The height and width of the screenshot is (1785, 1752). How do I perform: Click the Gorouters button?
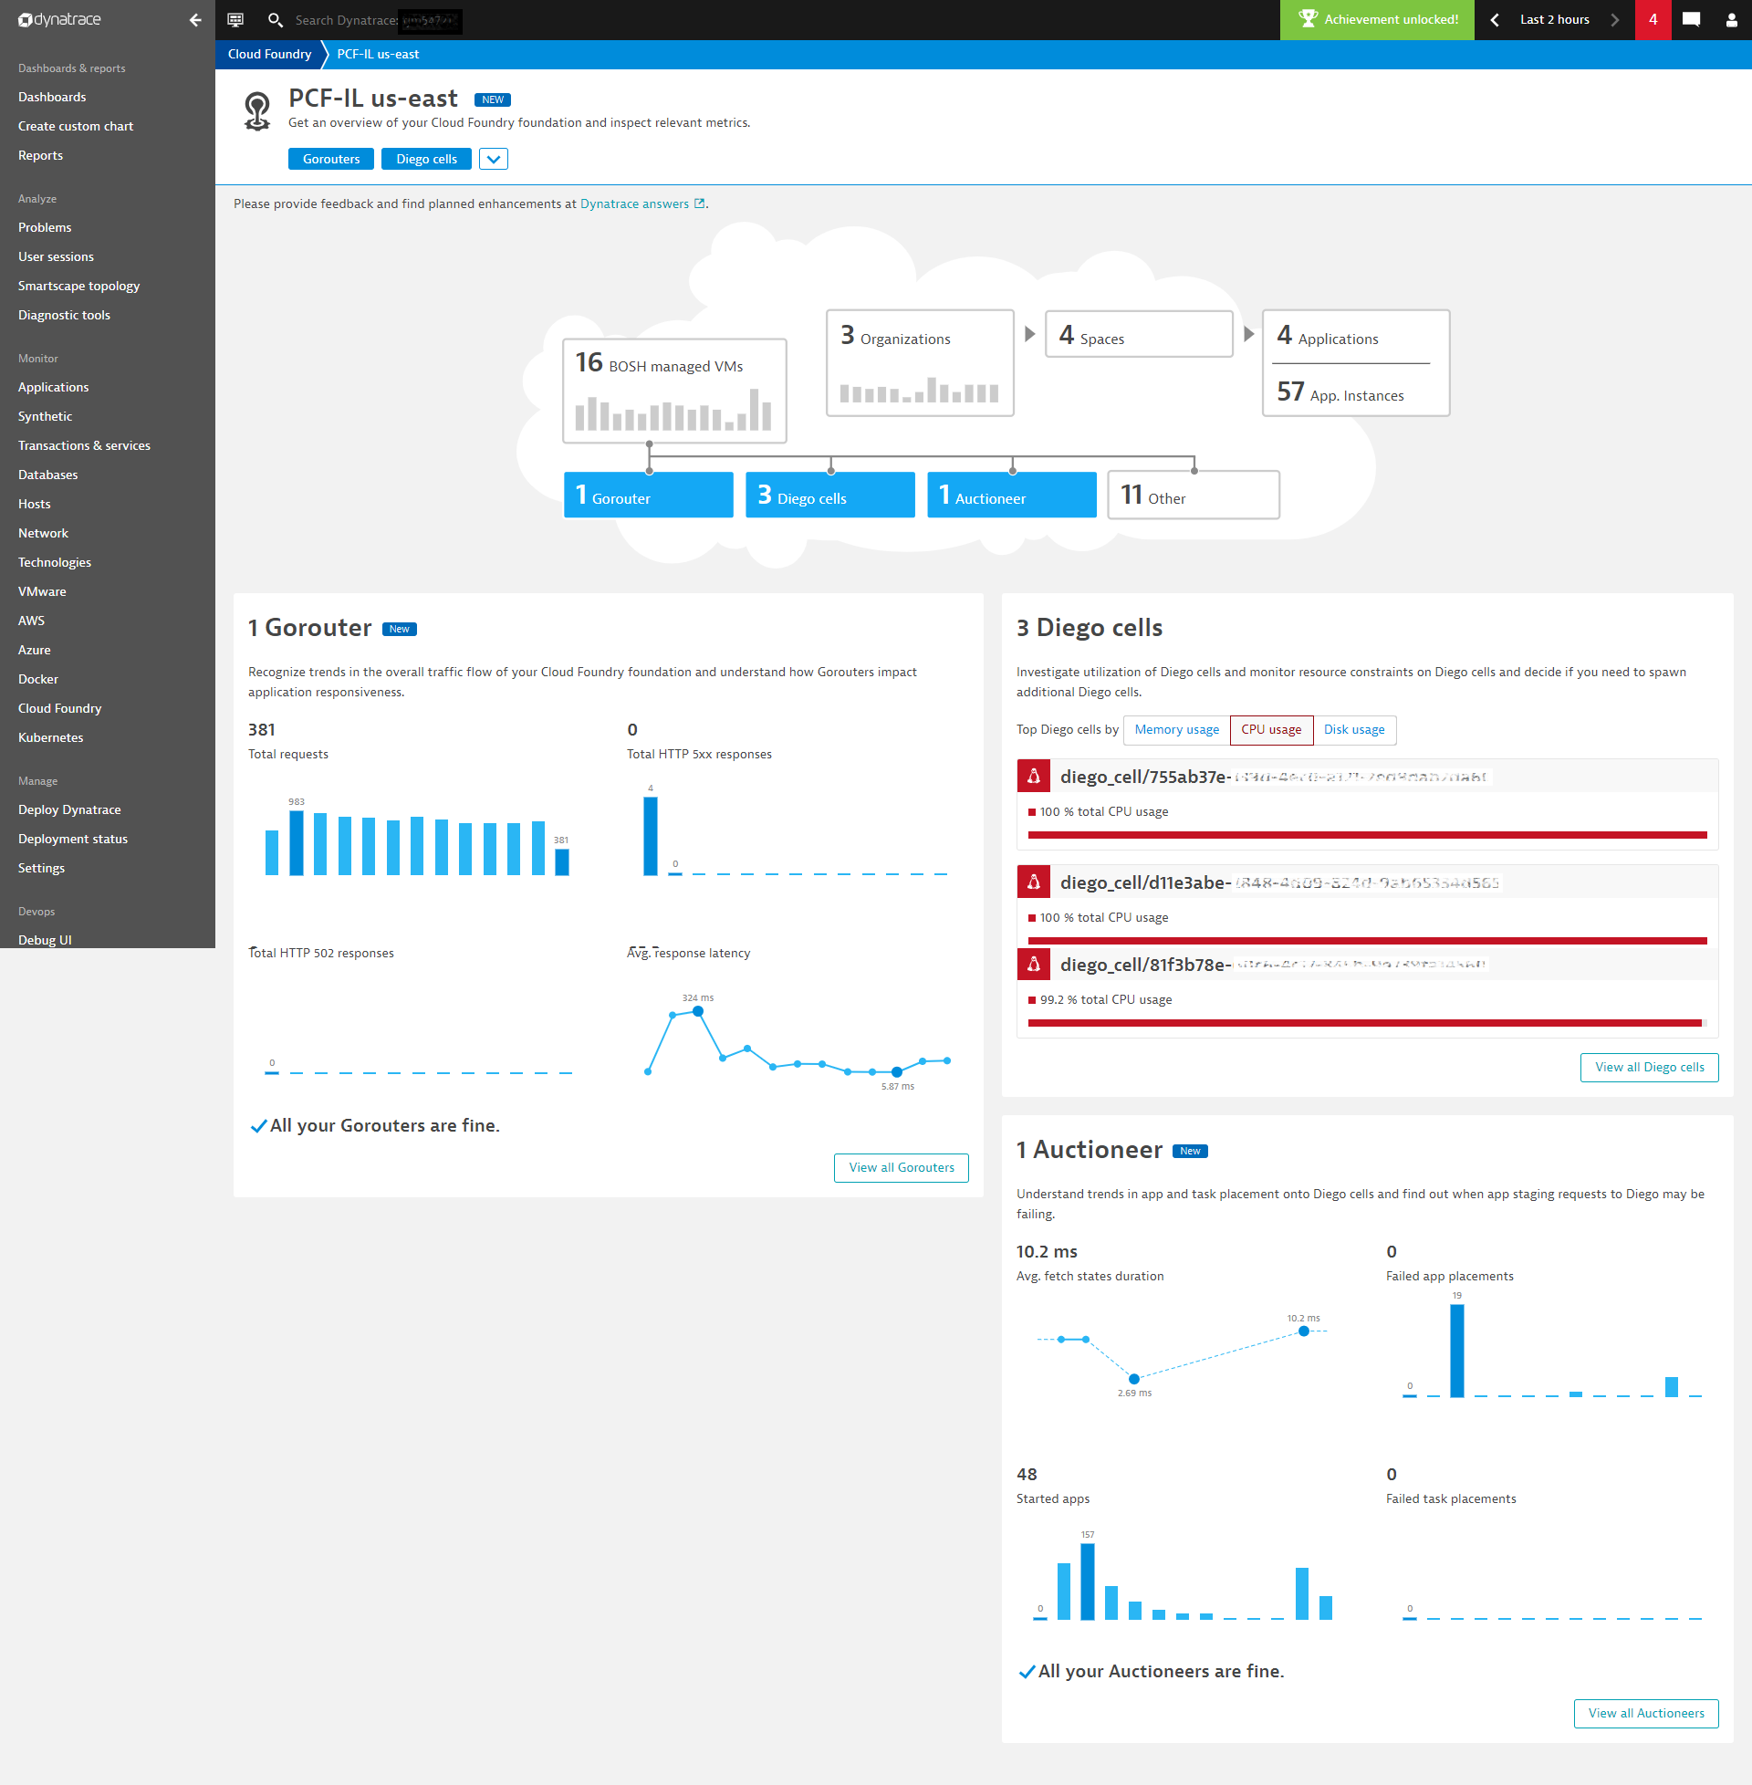pos(331,158)
